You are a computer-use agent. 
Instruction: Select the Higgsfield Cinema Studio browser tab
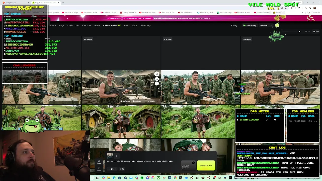pos(47,3)
